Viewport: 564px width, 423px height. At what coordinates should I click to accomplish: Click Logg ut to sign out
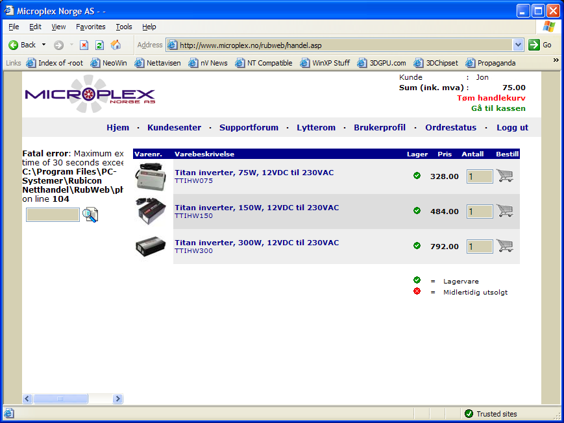512,127
